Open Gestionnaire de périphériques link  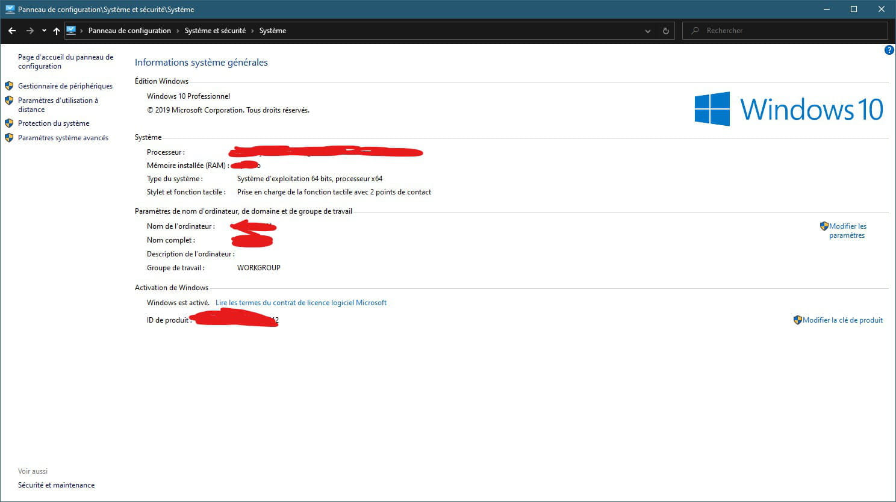65,86
